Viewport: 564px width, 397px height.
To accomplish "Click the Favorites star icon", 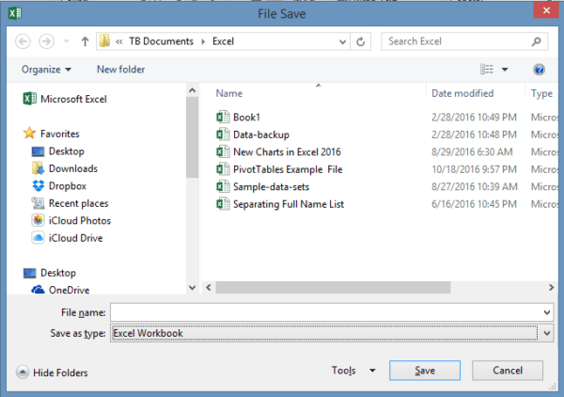I will pyautogui.click(x=29, y=134).
